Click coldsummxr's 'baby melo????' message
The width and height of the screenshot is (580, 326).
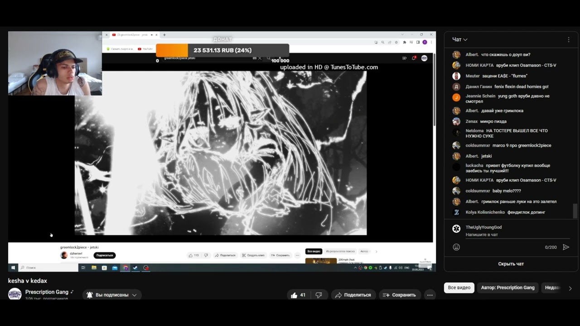pos(507,191)
